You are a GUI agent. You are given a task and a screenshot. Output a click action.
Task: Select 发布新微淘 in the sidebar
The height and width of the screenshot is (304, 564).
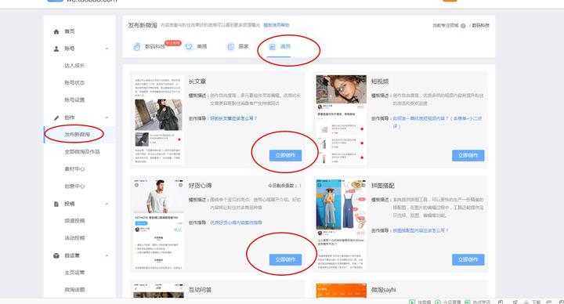pyautogui.click(x=77, y=135)
